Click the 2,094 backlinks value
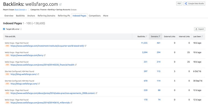The height and width of the screenshot is (105, 208). [x=144, y=52]
